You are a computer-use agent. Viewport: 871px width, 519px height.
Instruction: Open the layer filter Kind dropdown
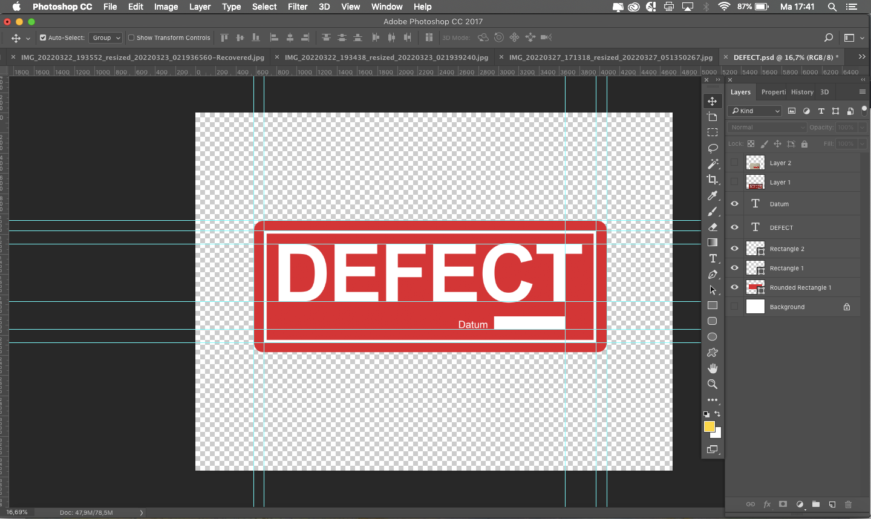click(x=755, y=111)
